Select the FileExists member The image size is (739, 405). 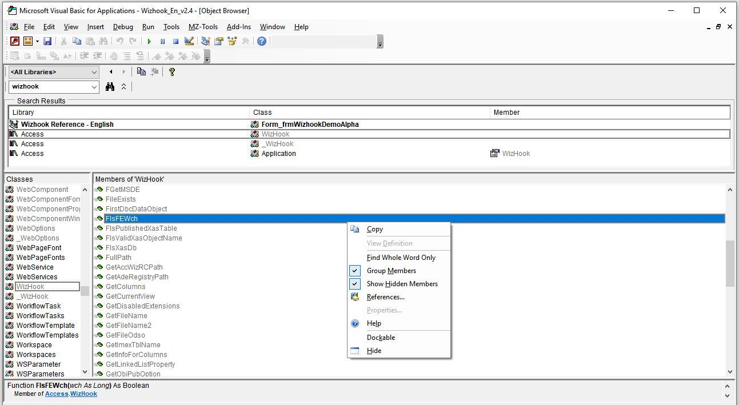pos(121,199)
